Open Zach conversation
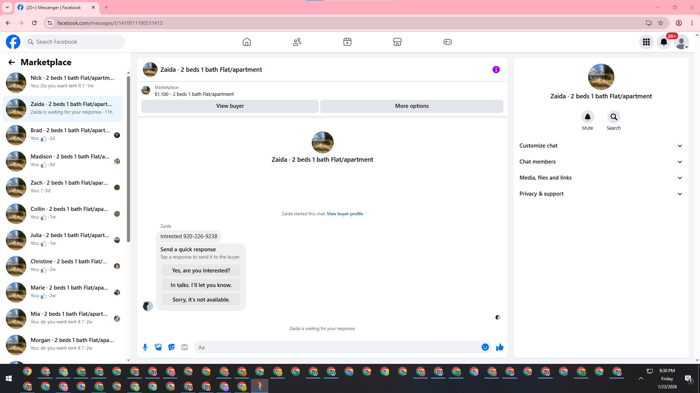 (x=63, y=187)
